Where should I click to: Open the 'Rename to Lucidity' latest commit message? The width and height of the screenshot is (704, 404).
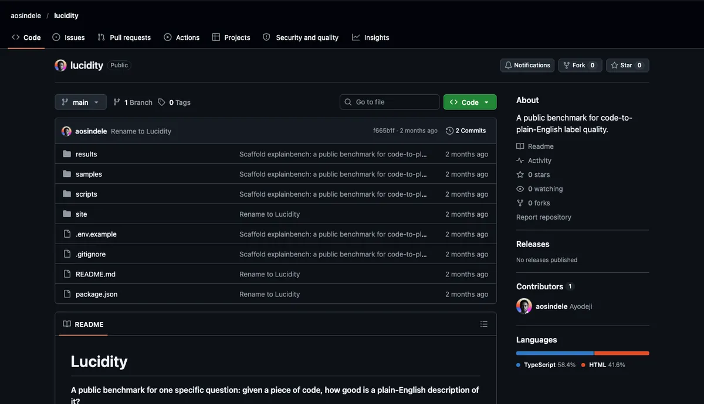(141, 131)
